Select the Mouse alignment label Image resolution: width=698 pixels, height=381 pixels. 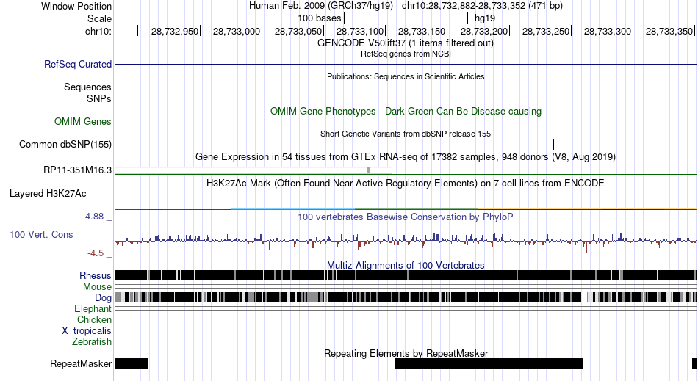pos(96,287)
